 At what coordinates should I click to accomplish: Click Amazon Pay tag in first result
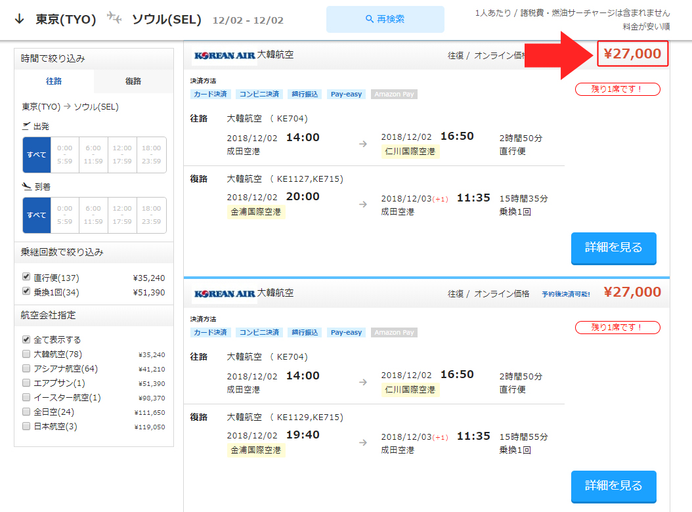tap(394, 94)
